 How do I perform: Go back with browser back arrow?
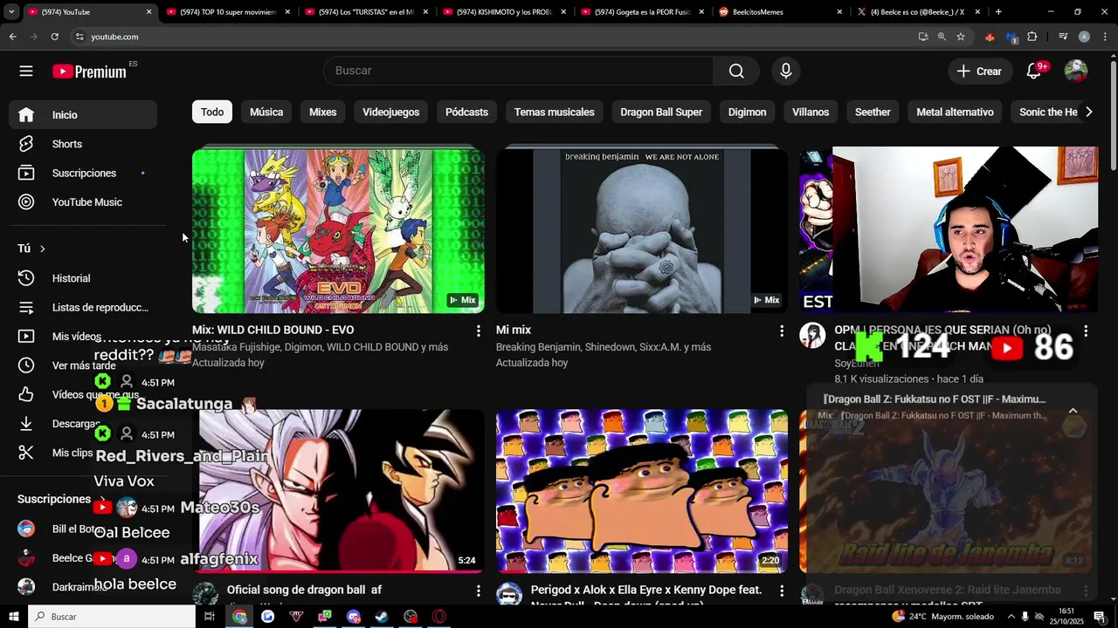click(12, 37)
